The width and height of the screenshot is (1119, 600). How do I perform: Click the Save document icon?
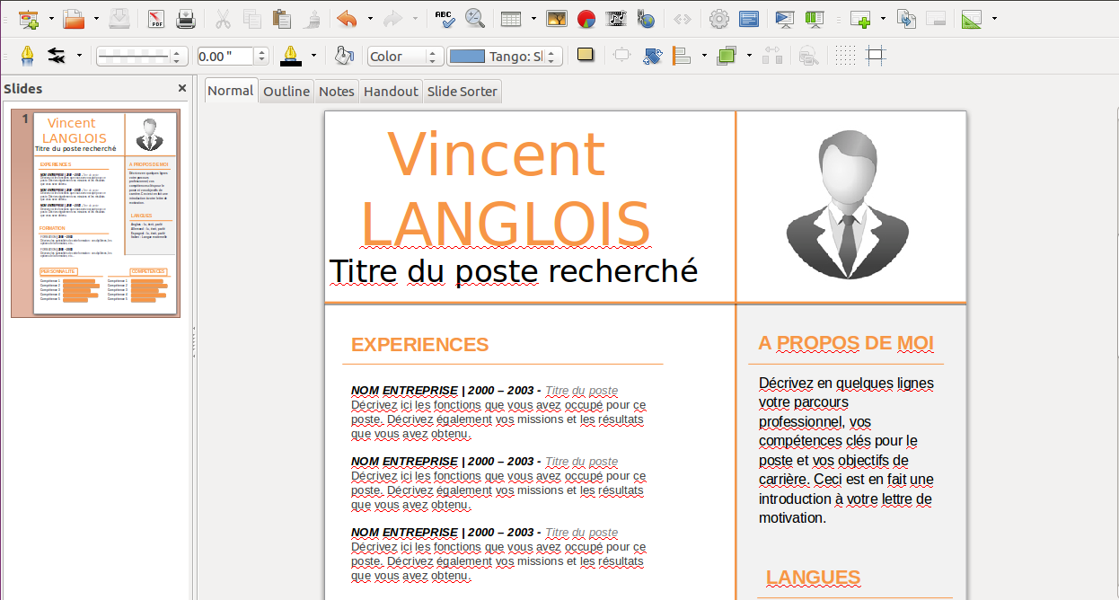coord(119,18)
